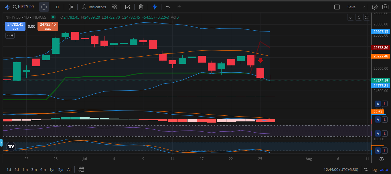Image resolution: width=391 pixels, height=174 pixels.
Task: Toggle log scale L on MACD pane
Action: point(384,119)
